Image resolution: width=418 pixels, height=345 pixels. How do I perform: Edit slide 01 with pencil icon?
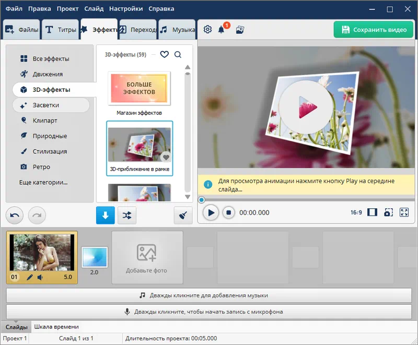[x=30, y=277]
